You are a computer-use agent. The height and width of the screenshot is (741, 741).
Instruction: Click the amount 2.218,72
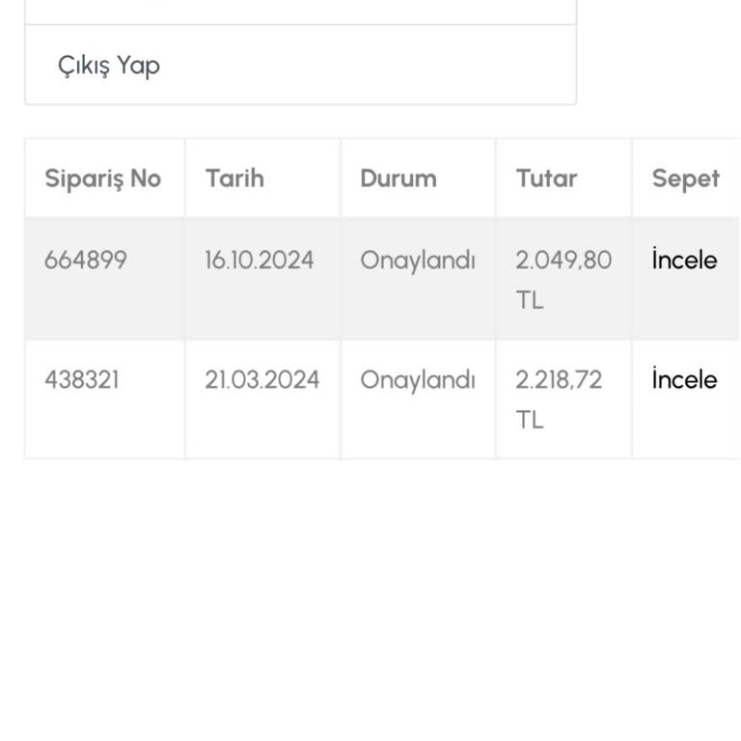pos(559,380)
